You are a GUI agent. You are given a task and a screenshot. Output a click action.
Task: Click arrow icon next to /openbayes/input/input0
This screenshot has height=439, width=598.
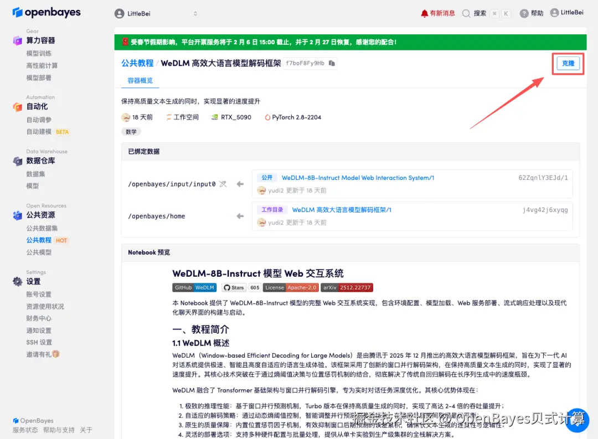[x=240, y=184]
